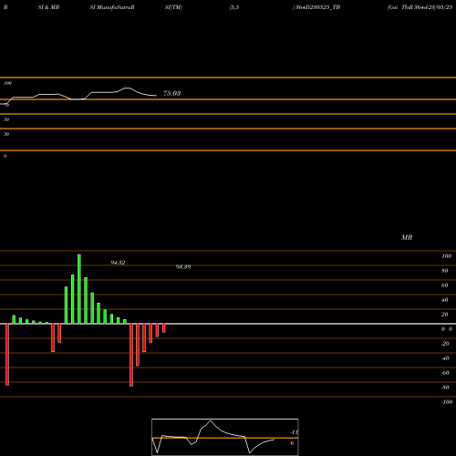Click the 94.32 value above green bars

click(118, 263)
